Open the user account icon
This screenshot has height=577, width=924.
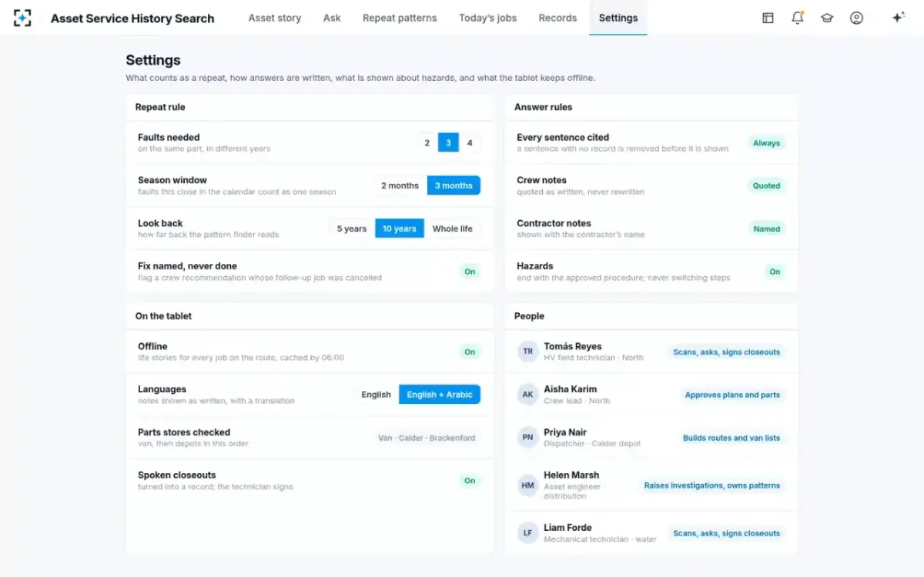tap(856, 18)
